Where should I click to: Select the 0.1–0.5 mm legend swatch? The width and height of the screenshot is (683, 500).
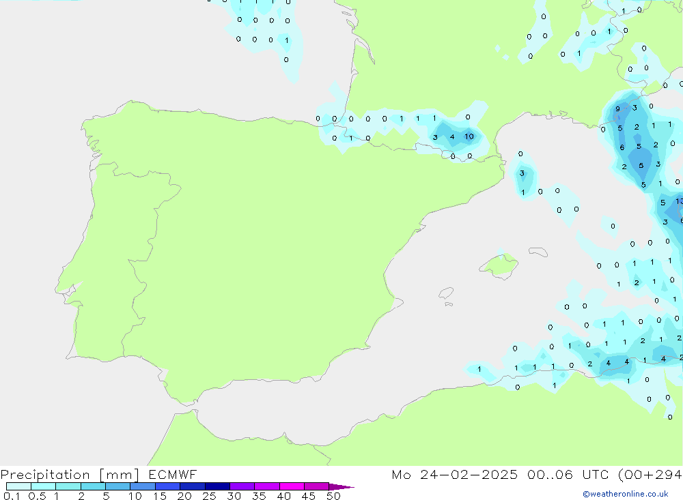click(18, 486)
